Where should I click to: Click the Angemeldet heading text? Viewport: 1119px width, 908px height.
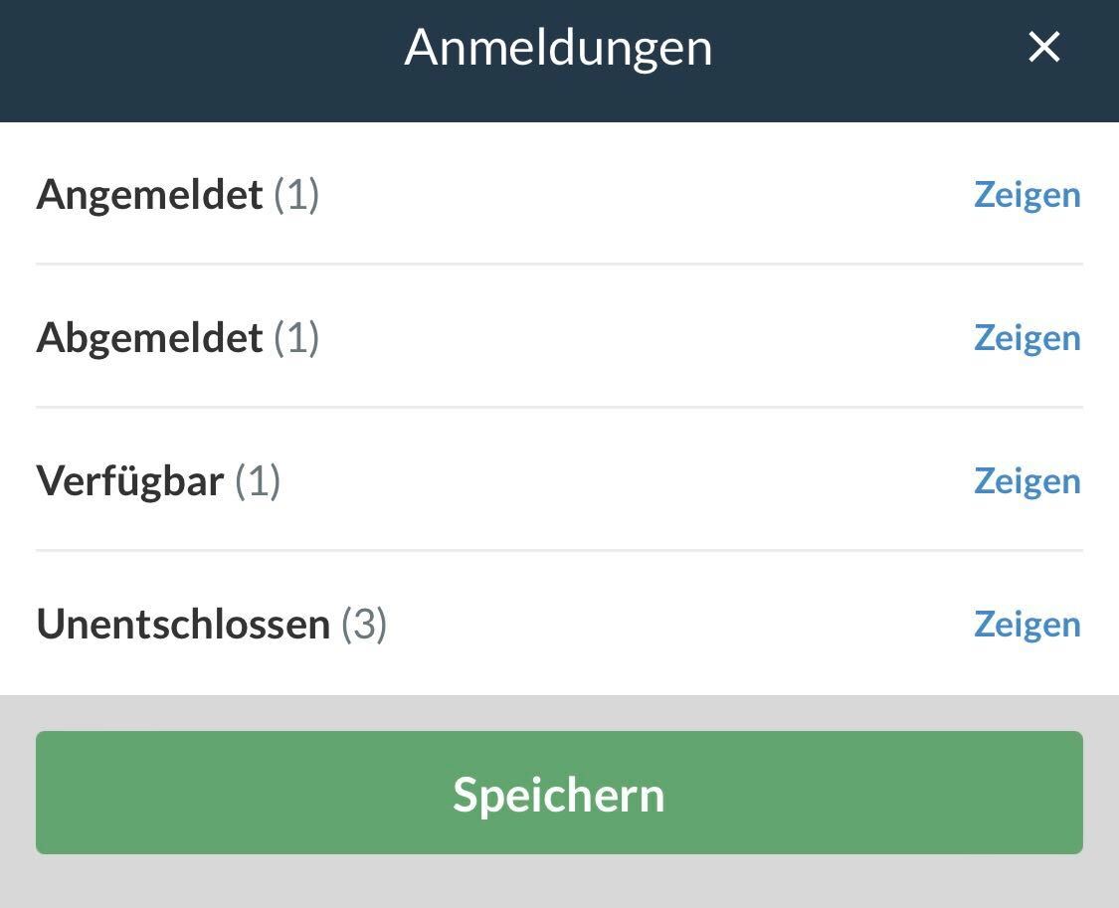149,195
